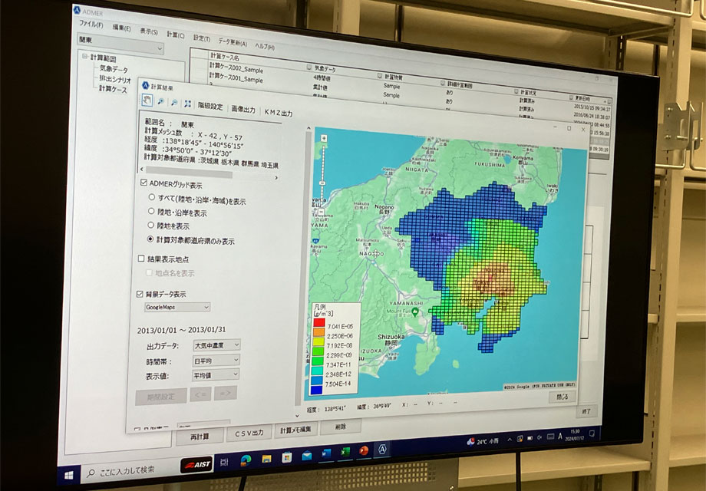Open the ファイル(F) menu
The height and width of the screenshot is (491, 706).
pyautogui.click(x=91, y=24)
